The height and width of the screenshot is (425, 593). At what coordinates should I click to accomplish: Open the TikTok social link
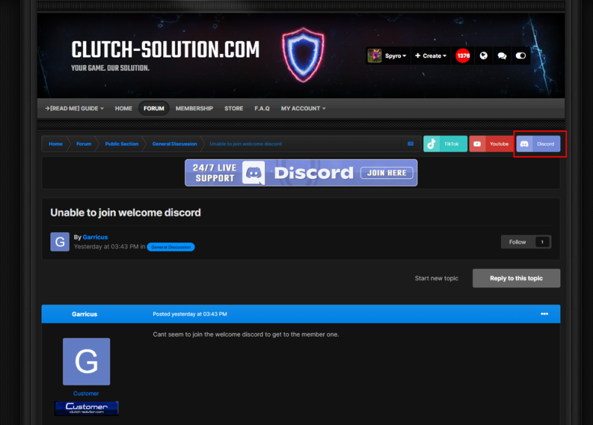click(445, 144)
